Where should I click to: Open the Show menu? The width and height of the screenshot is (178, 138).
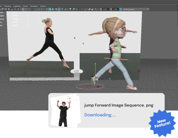[x=25, y=6]
